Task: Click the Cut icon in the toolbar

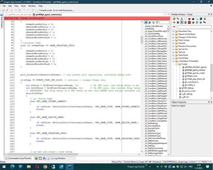Action: (12, 10)
